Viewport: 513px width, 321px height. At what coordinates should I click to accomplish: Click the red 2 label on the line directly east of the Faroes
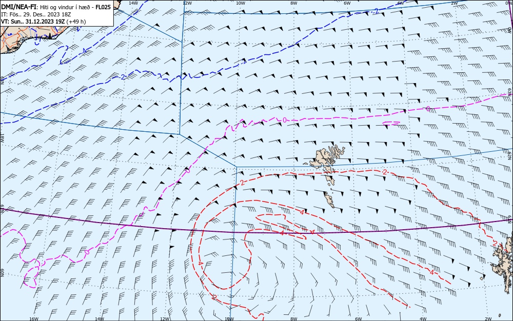pyautogui.click(x=385, y=172)
